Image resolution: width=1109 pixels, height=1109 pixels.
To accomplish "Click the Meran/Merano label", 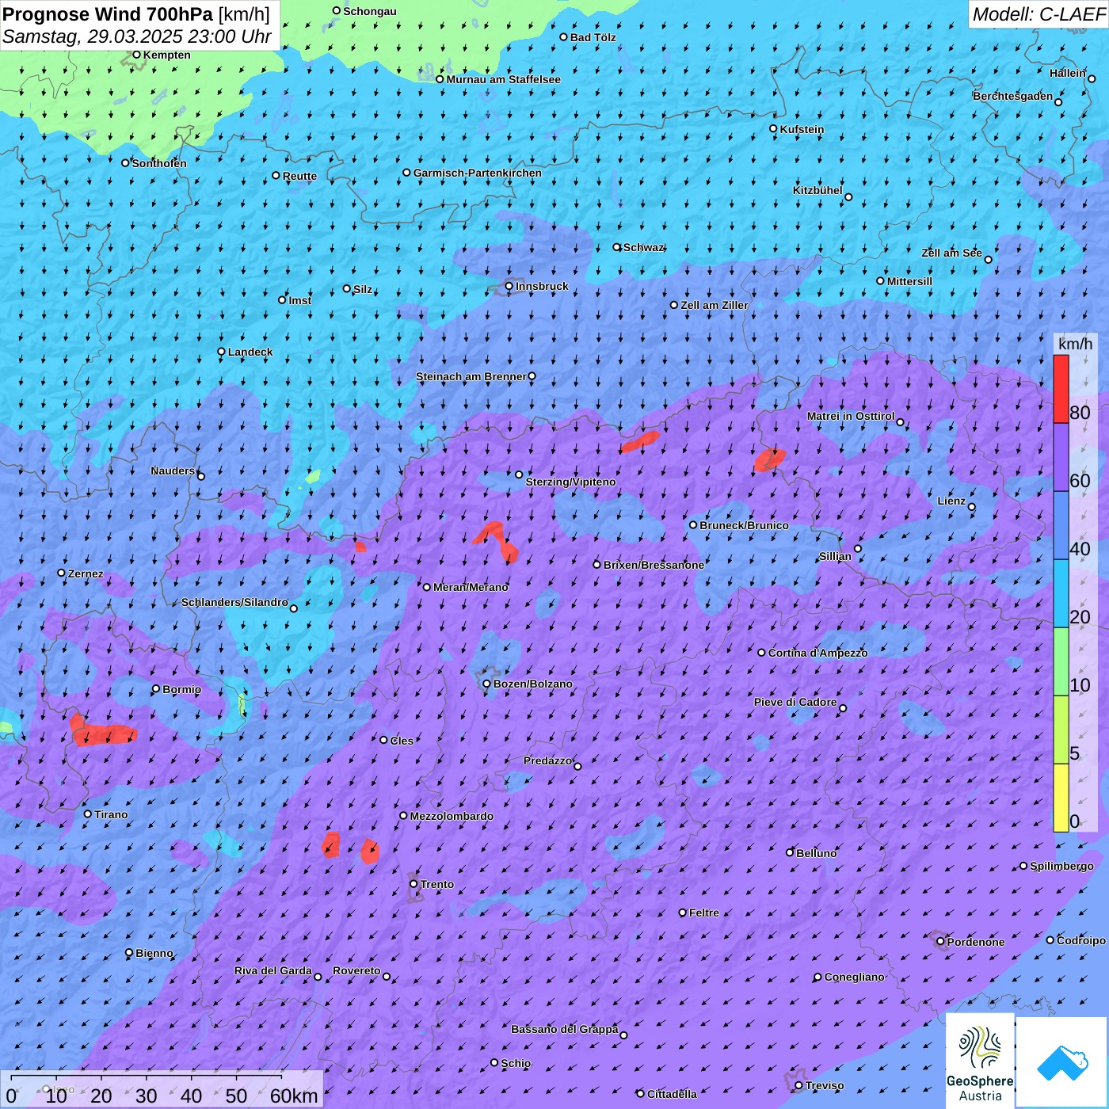I will click(471, 587).
